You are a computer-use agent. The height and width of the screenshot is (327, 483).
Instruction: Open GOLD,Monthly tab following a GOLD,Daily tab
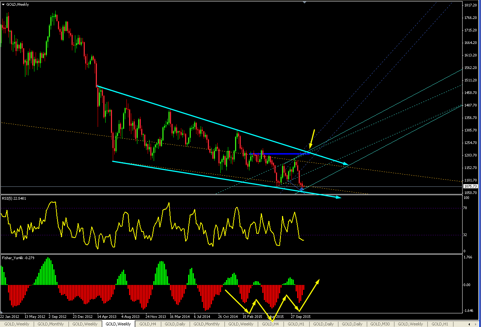click(x=207, y=324)
